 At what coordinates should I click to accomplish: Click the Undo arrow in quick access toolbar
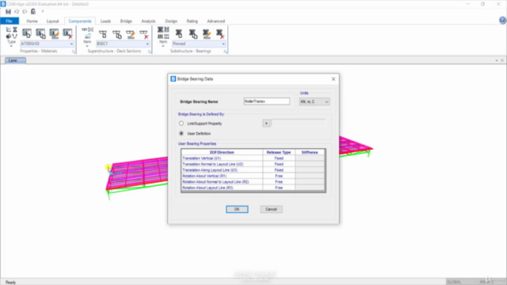click(x=17, y=12)
